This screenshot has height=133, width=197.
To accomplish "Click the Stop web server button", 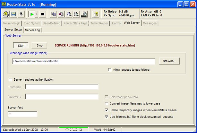I will 39,46.
